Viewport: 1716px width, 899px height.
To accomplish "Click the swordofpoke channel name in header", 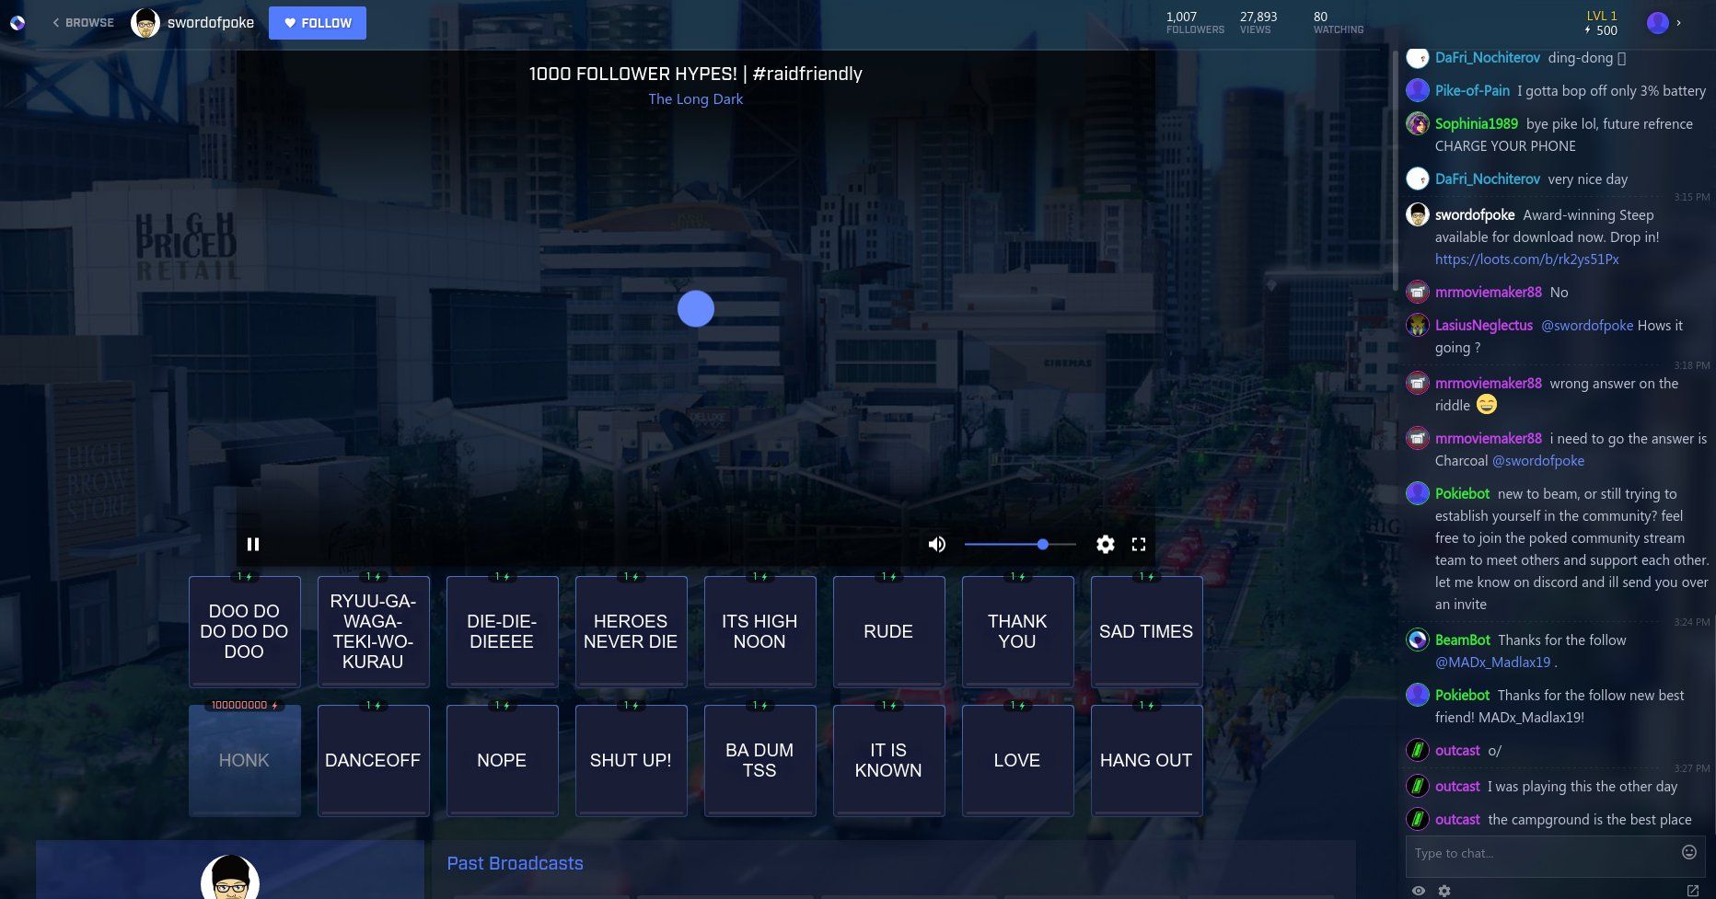I will pyautogui.click(x=211, y=23).
